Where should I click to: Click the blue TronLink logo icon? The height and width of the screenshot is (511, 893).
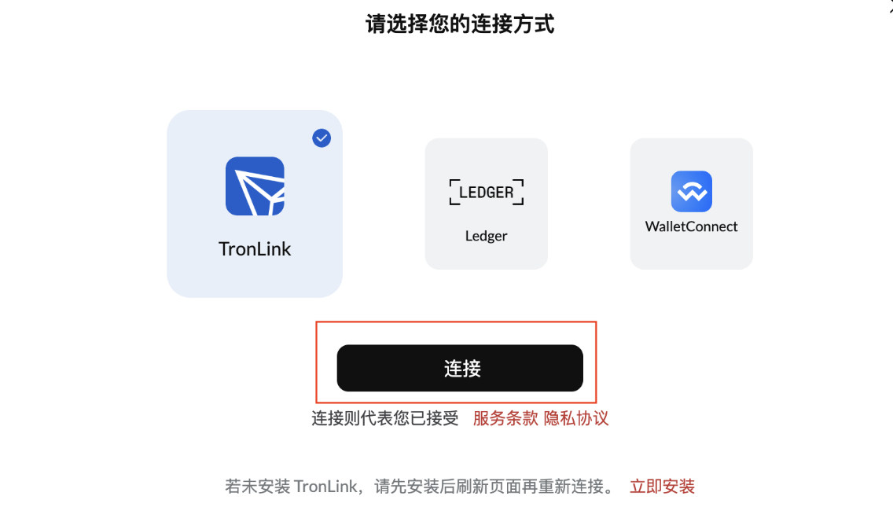pyautogui.click(x=255, y=186)
